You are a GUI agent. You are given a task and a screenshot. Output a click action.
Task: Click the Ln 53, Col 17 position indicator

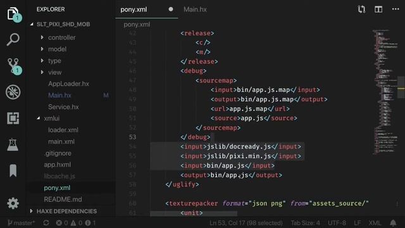[x=246, y=223]
